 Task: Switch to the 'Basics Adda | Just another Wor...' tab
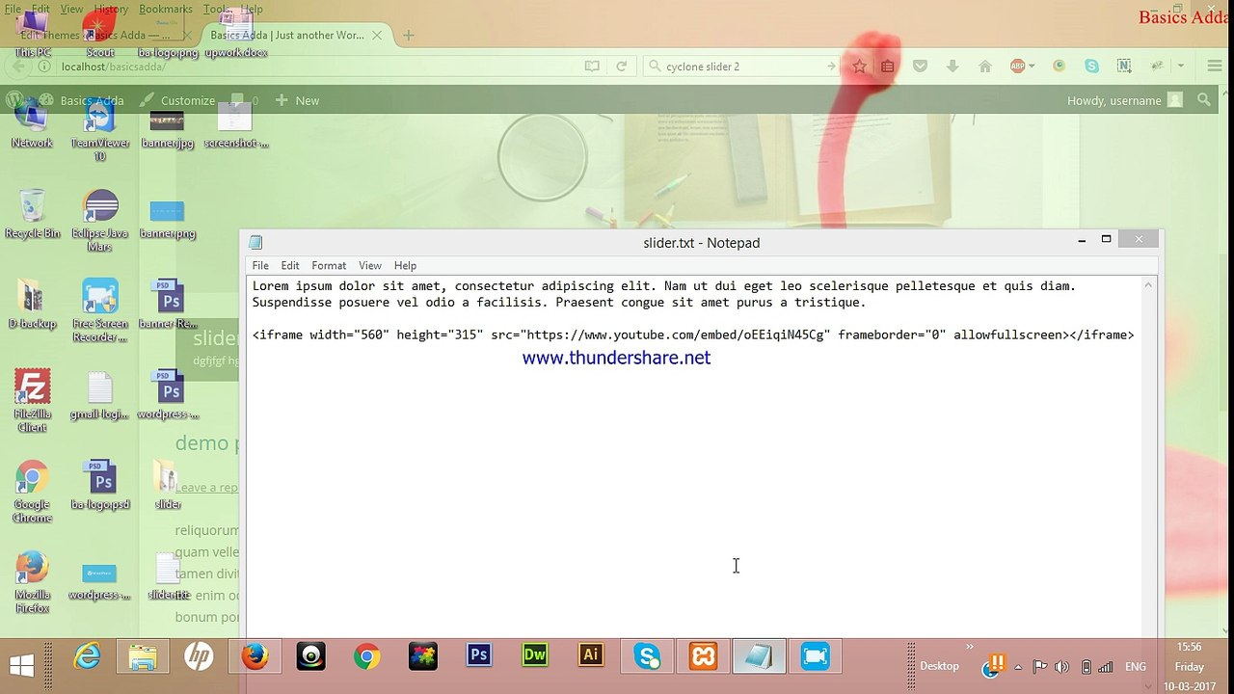[287, 36]
